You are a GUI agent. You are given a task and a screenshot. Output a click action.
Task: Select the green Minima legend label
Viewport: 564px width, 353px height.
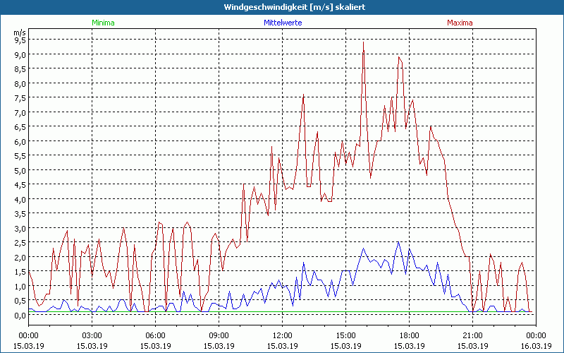point(103,23)
